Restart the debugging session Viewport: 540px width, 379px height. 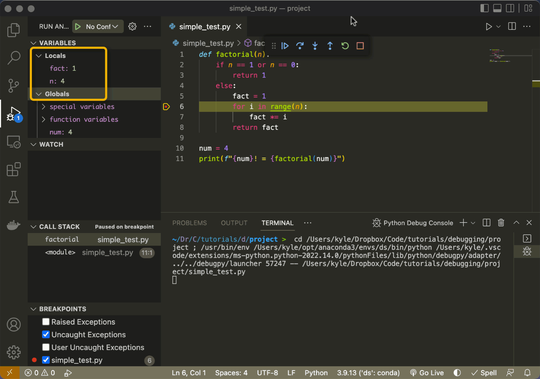coord(345,46)
